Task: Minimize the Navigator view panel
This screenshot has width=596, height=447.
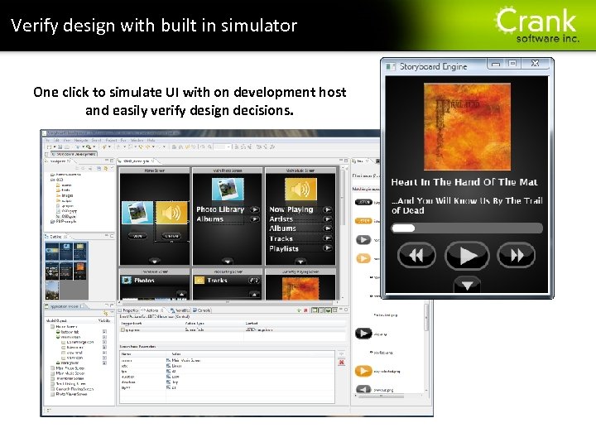Action: click(x=107, y=161)
